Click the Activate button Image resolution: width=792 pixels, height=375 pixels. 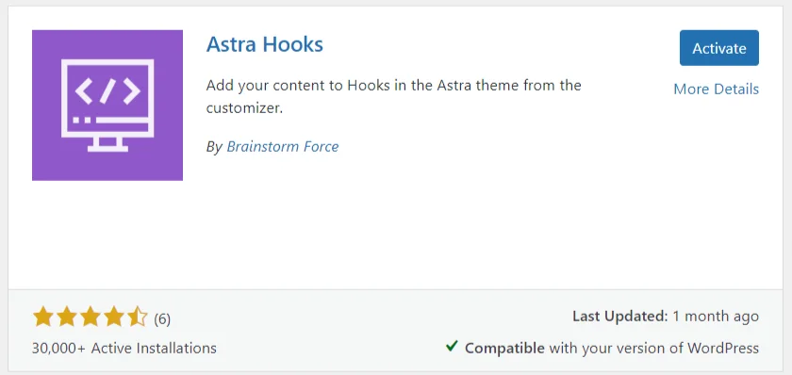pyautogui.click(x=718, y=48)
